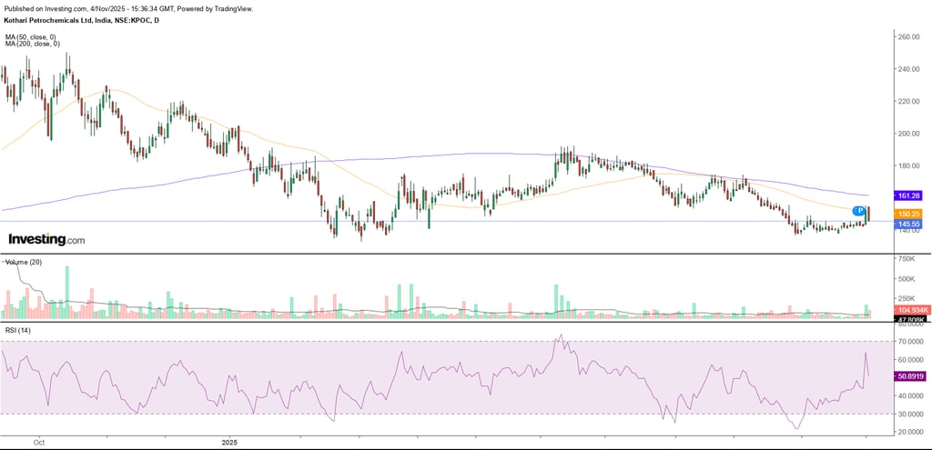Select the 'MA (50, close, 0)' indicator label

point(30,36)
